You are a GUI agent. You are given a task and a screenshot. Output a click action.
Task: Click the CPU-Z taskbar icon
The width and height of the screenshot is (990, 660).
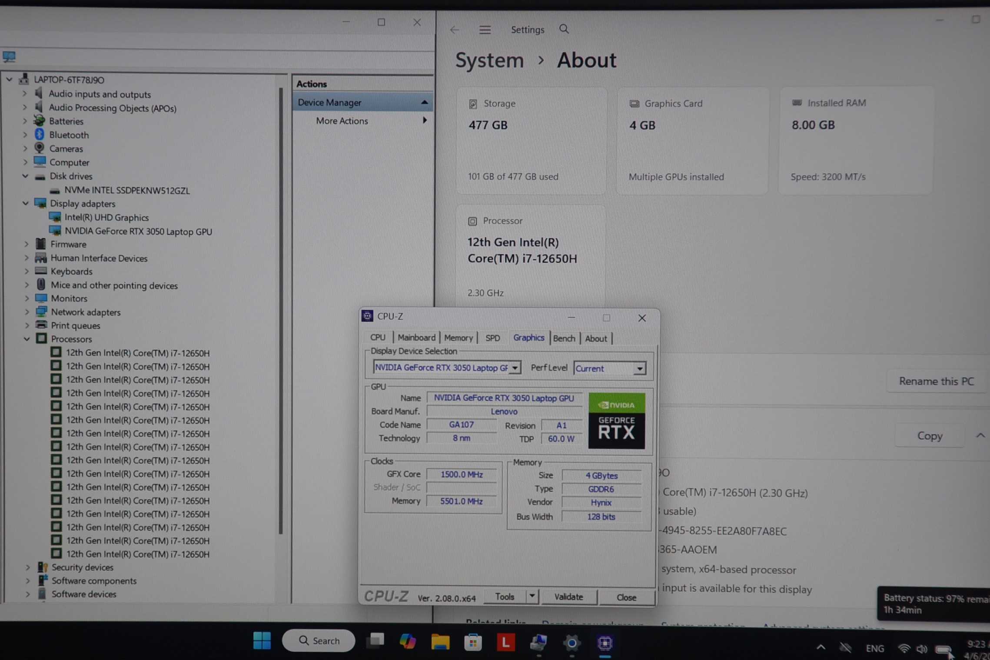point(605,642)
